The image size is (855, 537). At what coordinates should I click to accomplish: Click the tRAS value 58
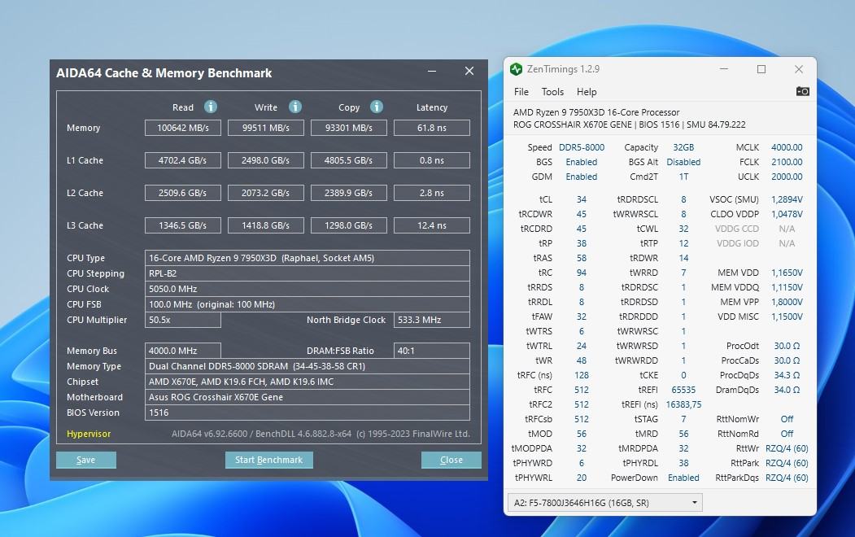582,258
